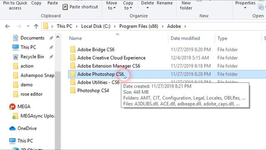
Task: Select the Photoshop CS4 folder icon
Action: click(x=73, y=90)
